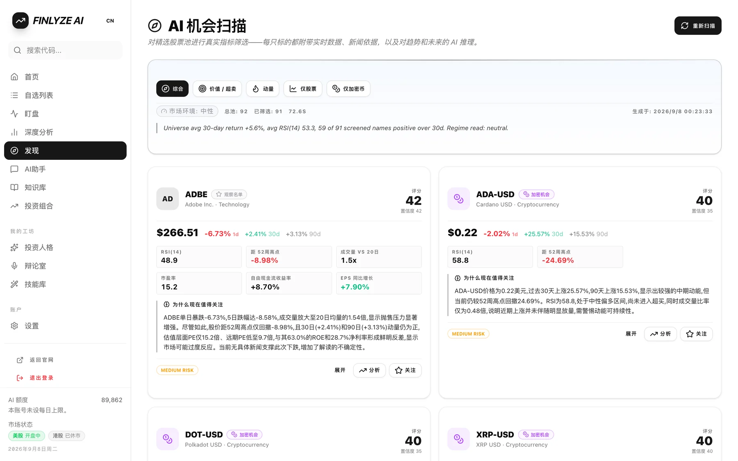Click the ADBE RSI(14) value 48.9
The height and width of the screenshot is (461, 738).
169,260
